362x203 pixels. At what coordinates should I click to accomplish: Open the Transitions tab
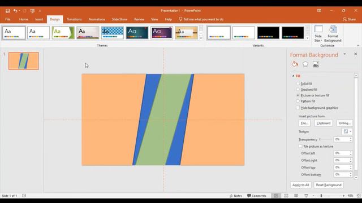point(74,19)
